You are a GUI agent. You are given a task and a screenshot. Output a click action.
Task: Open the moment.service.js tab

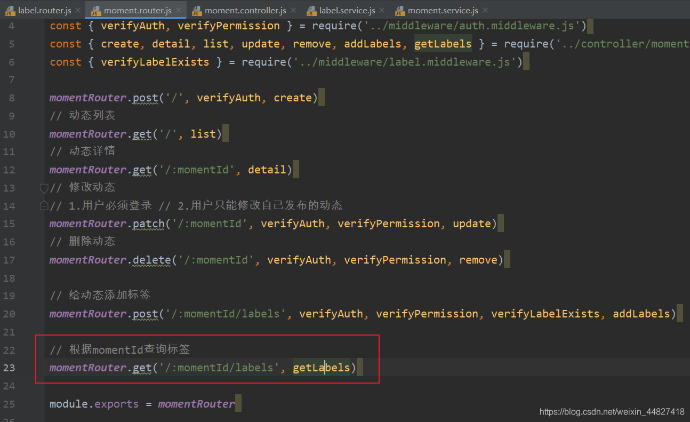click(x=443, y=10)
